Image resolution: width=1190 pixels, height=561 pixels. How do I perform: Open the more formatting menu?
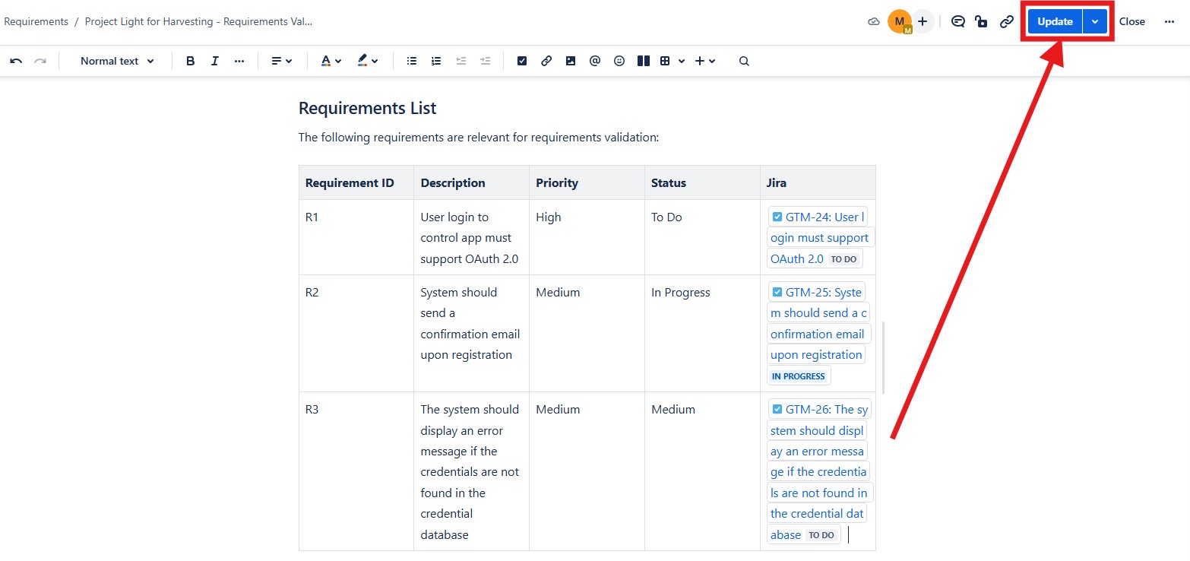[239, 61]
